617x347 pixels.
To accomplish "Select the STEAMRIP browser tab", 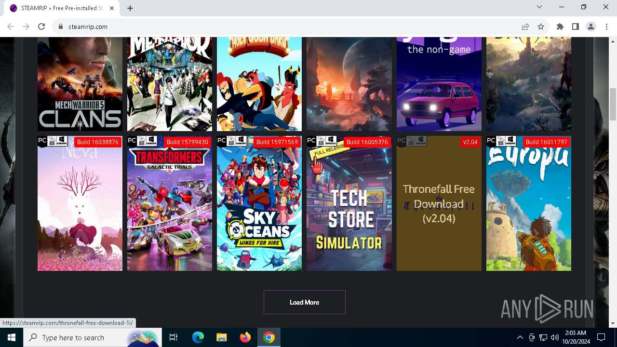I will [61, 8].
